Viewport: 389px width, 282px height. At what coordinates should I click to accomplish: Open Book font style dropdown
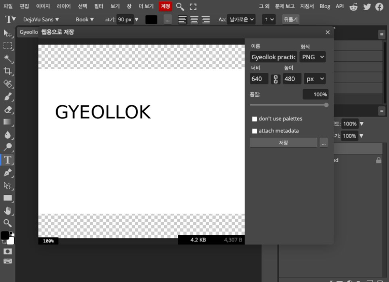[x=85, y=19]
